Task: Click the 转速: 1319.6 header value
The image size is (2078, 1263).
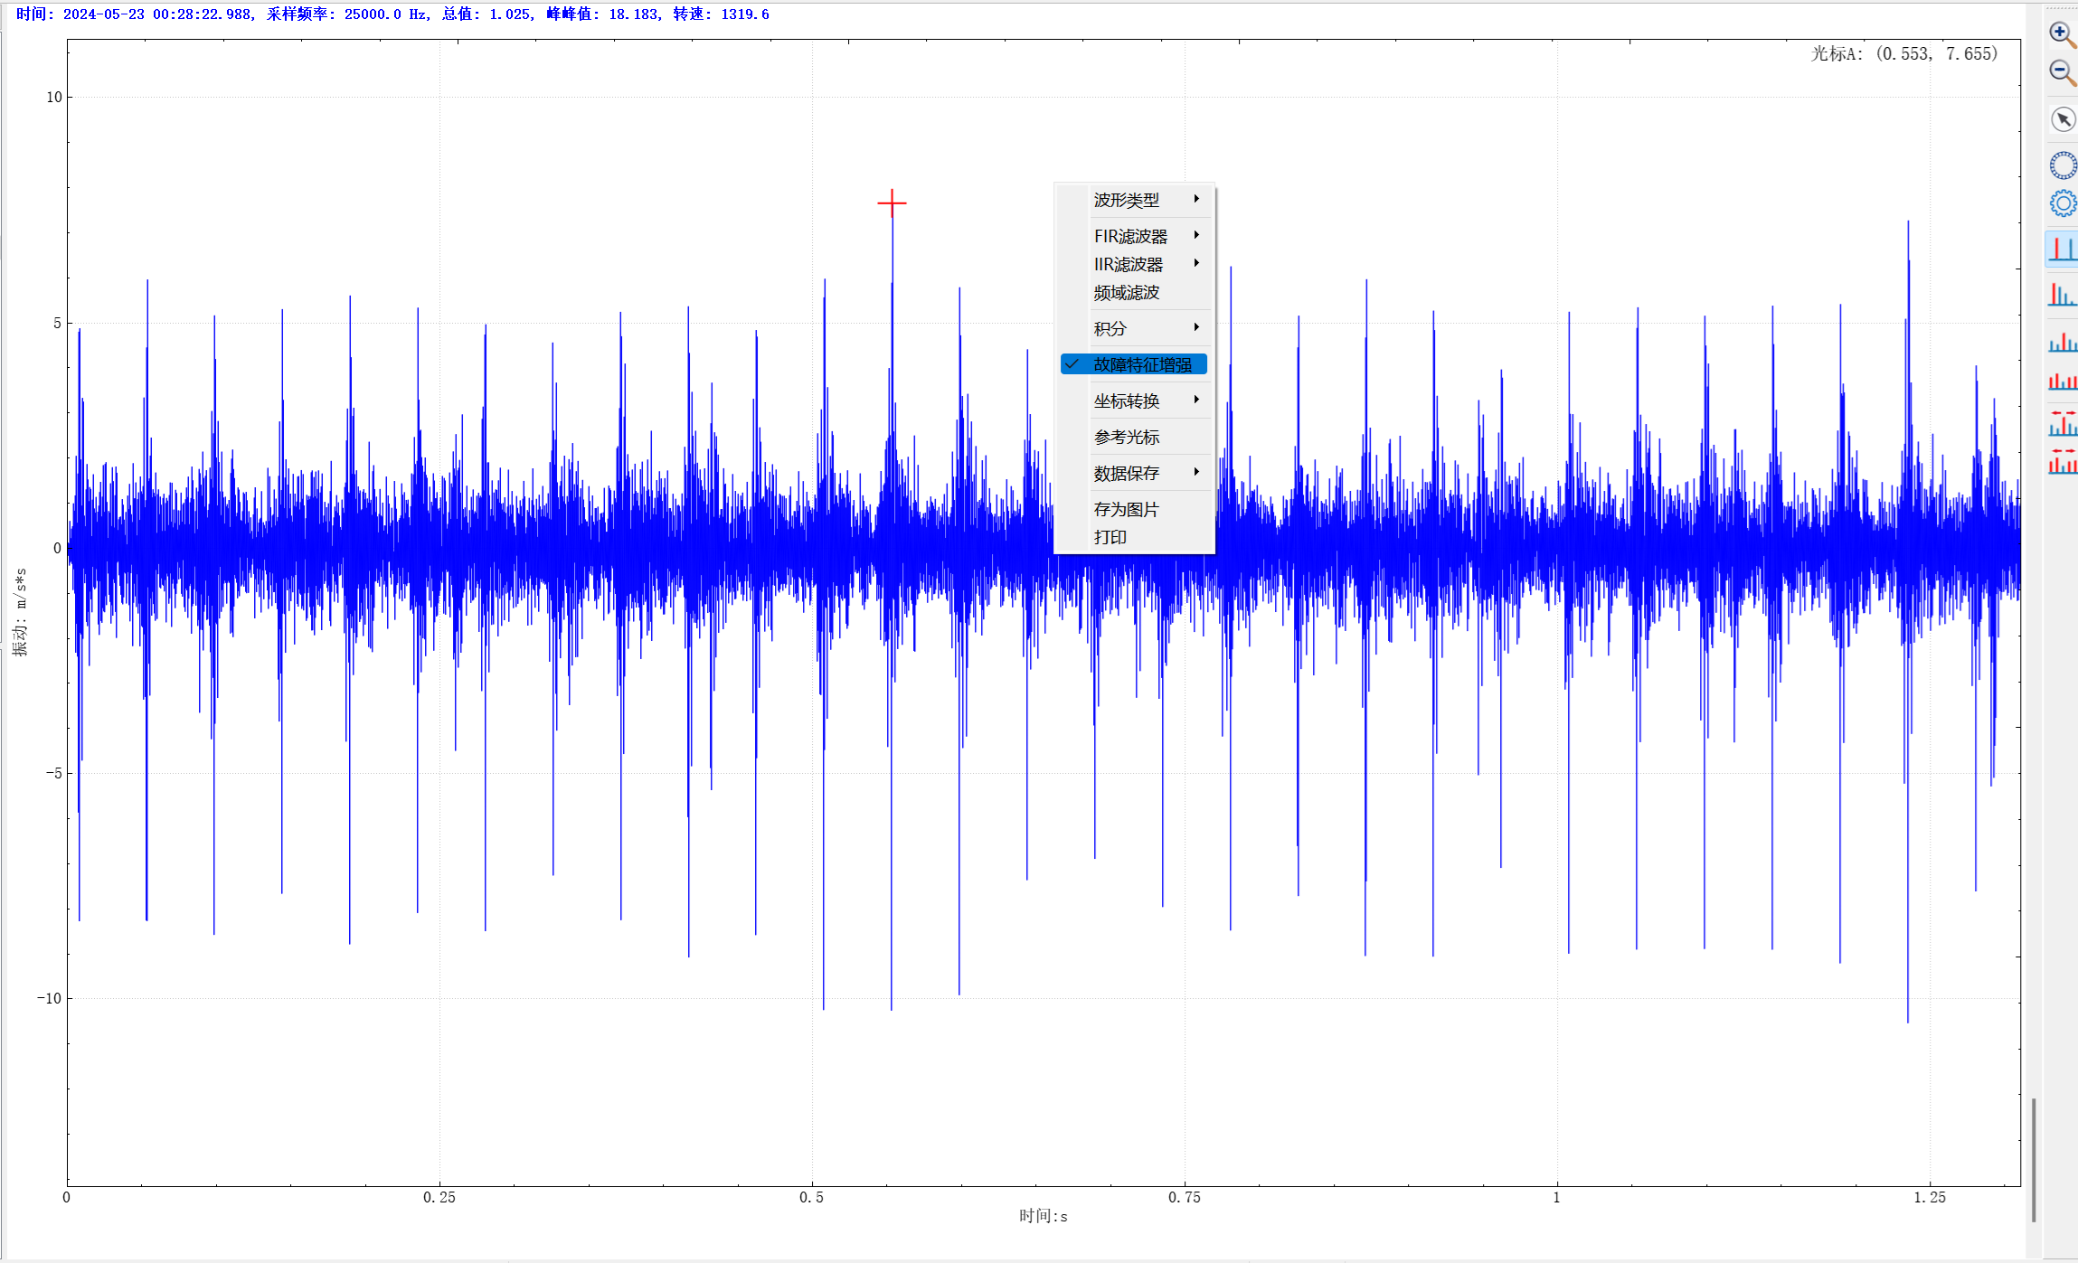Action: click(721, 14)
